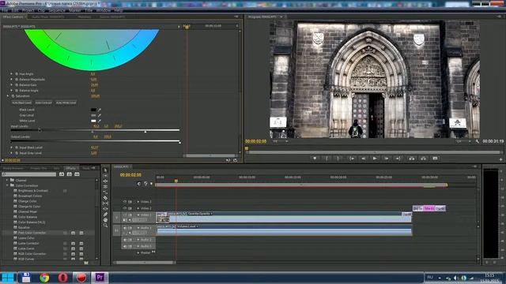Toggle animation stopwatch for Saturation

(13, 96)
